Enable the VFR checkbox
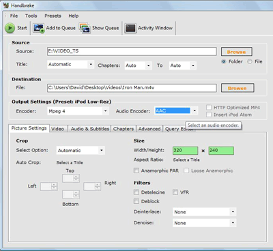This screenshot has width=273, height=251. (x=175, y=192)
